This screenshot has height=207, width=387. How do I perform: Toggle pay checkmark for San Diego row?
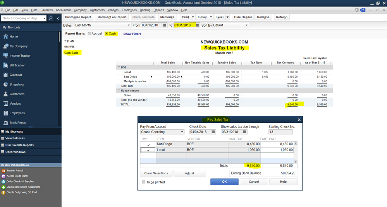148,144
